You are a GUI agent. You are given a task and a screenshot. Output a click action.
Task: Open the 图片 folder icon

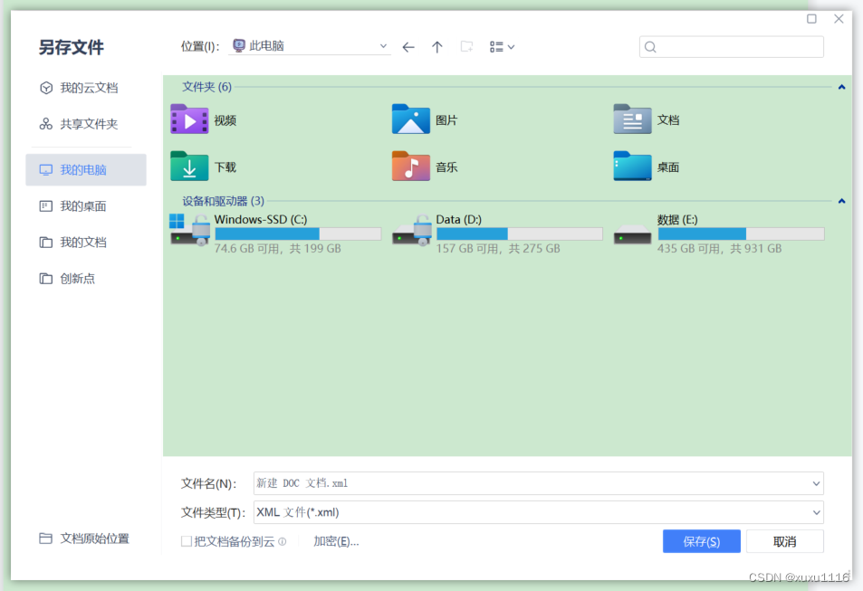410,119
